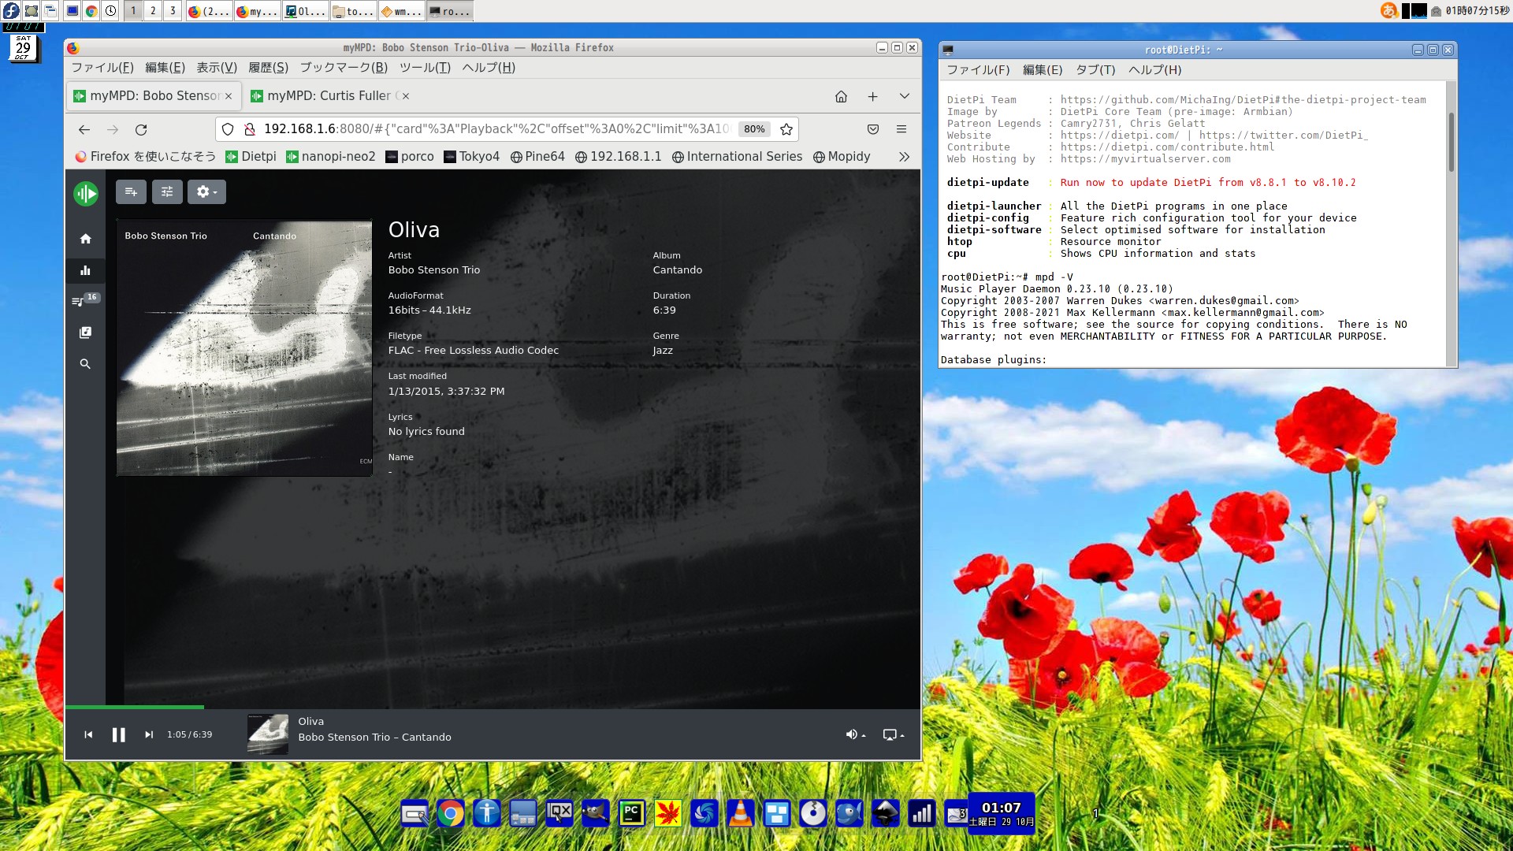Expand the settings gear dropdown
Viewport: 1513px width, 851px height.
point(206,191)
